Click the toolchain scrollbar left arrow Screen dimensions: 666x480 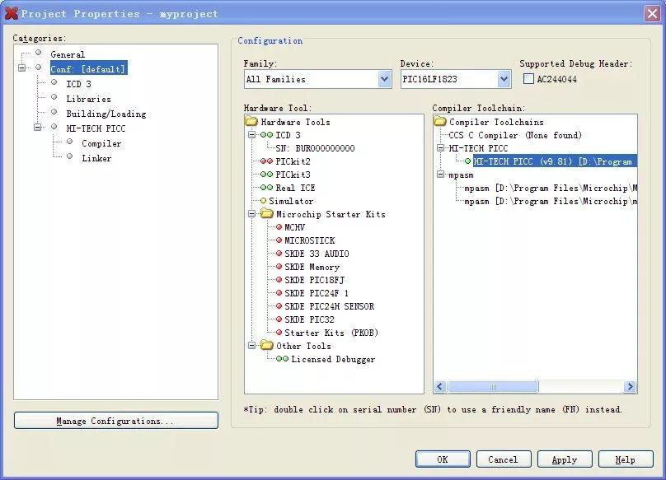[440, 387]
